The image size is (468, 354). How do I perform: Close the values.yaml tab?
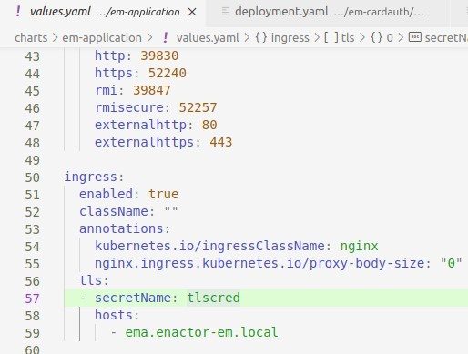click(x=192, y=12)
